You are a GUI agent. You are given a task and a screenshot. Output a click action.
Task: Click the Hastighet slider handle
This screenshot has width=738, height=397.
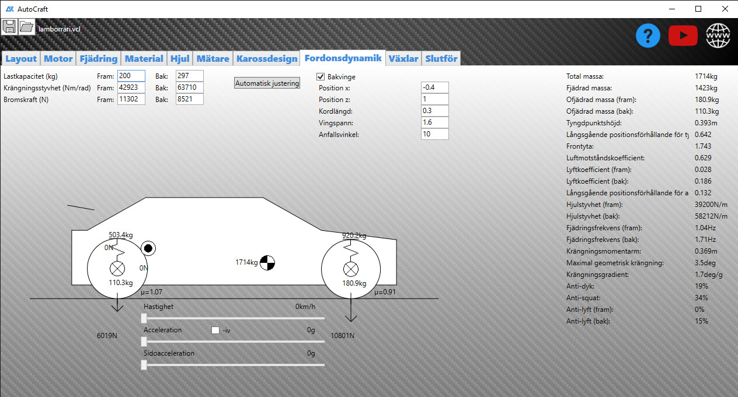click(144, 318)
